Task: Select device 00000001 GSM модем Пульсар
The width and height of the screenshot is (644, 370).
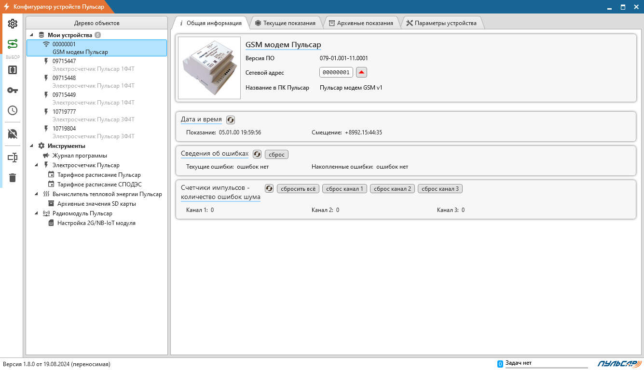Action: pos(96,48)
